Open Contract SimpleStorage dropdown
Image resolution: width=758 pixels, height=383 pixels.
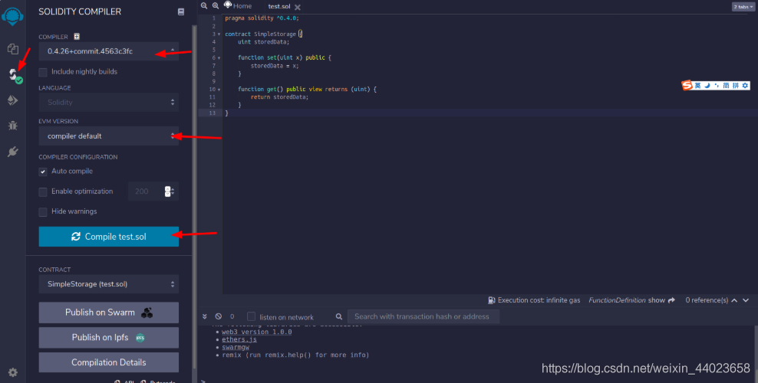coord(109,284)
